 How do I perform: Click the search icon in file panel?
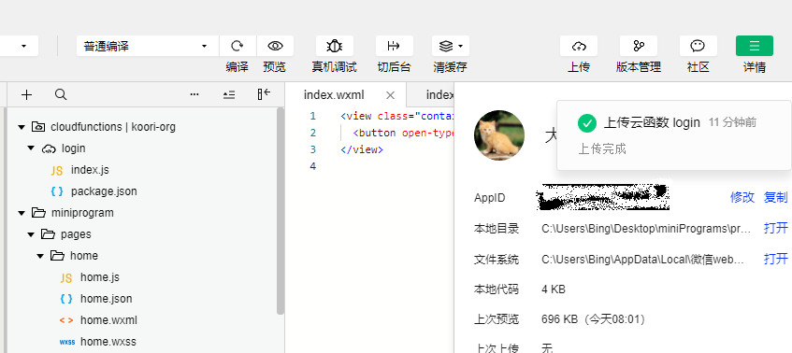(x=61, y=94)
